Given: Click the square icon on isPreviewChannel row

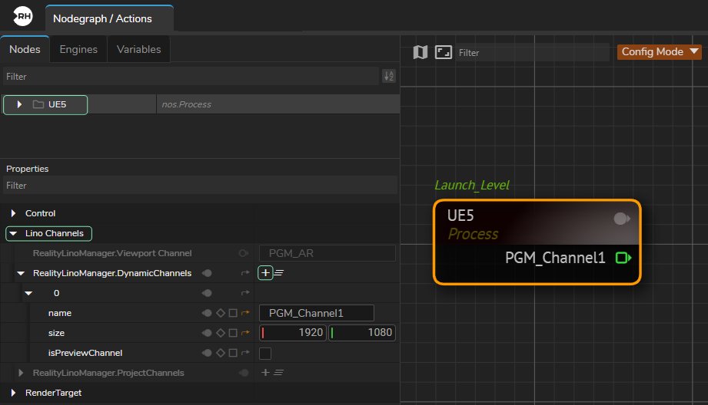Looking at the screenshot, I should tap(233, 353).
